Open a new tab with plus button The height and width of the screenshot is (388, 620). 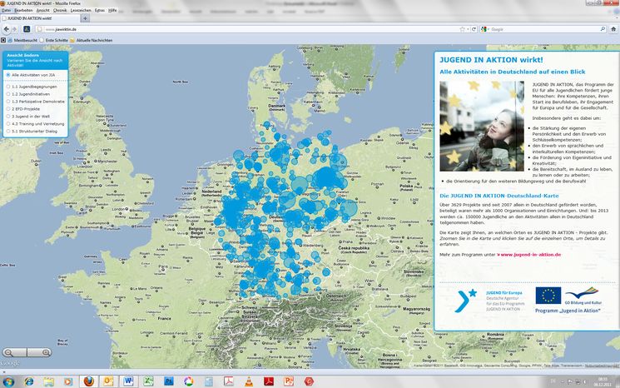85,18
